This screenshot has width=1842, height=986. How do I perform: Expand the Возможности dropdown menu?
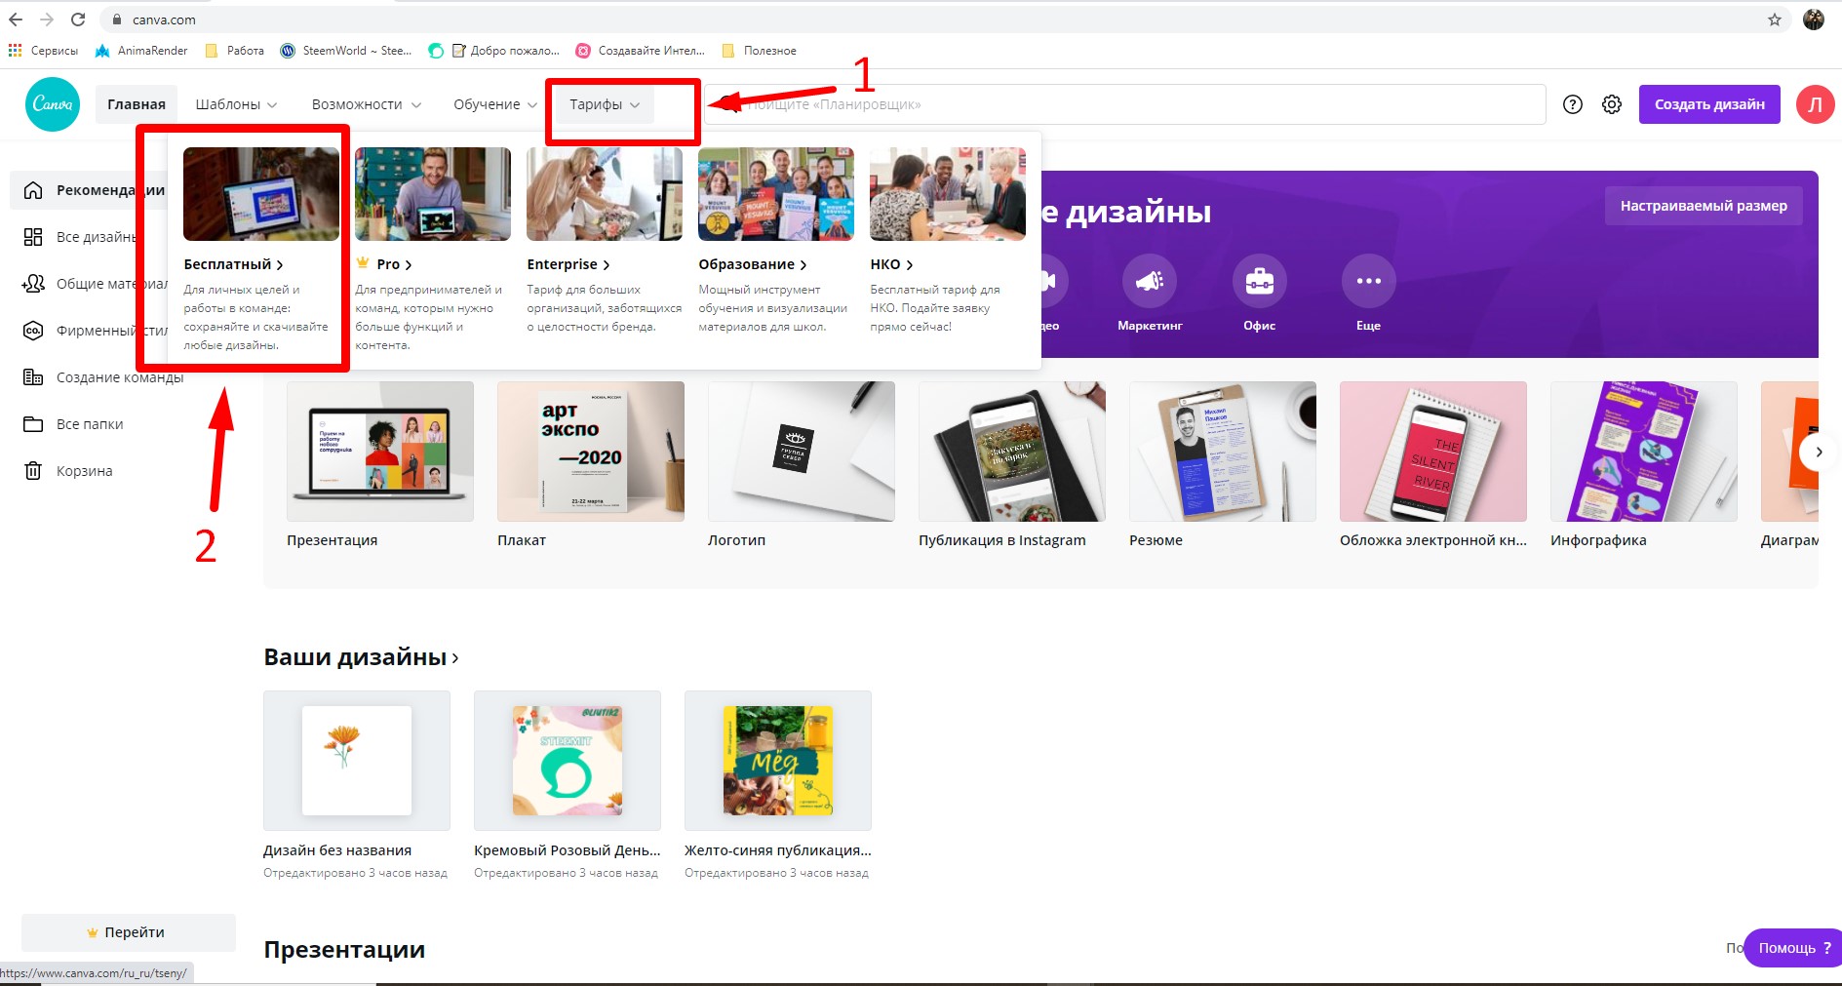pos(367,104)
